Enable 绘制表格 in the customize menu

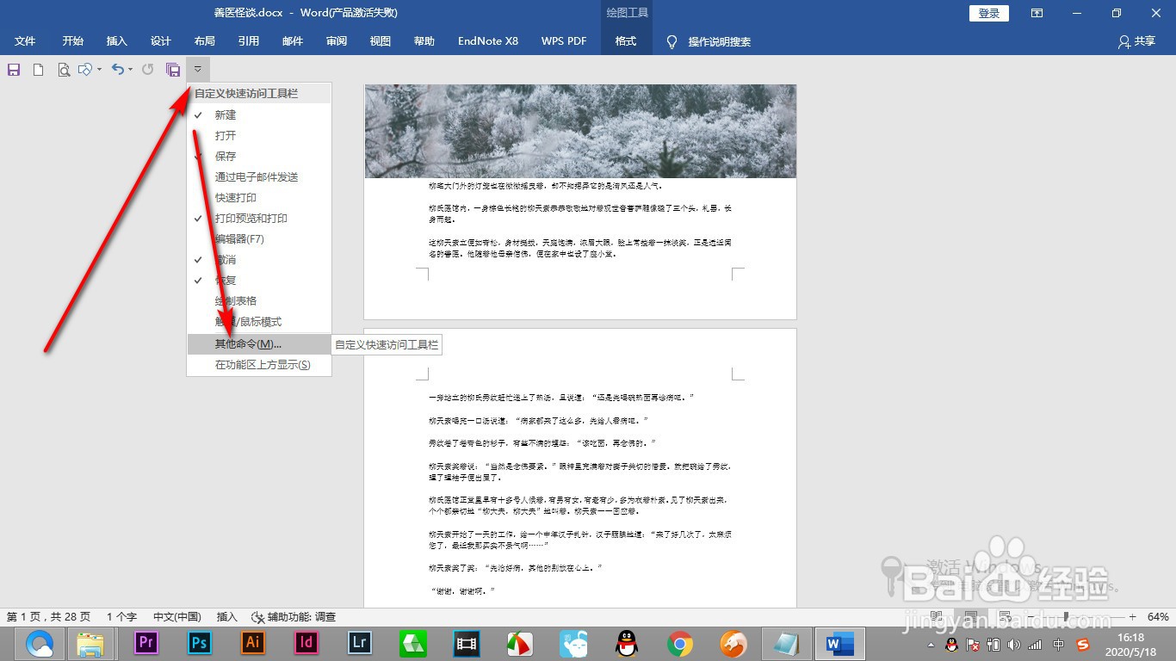[259, 300]
